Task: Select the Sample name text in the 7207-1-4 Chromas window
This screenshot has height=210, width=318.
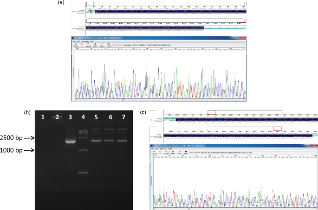Action: tap(148, 45)
